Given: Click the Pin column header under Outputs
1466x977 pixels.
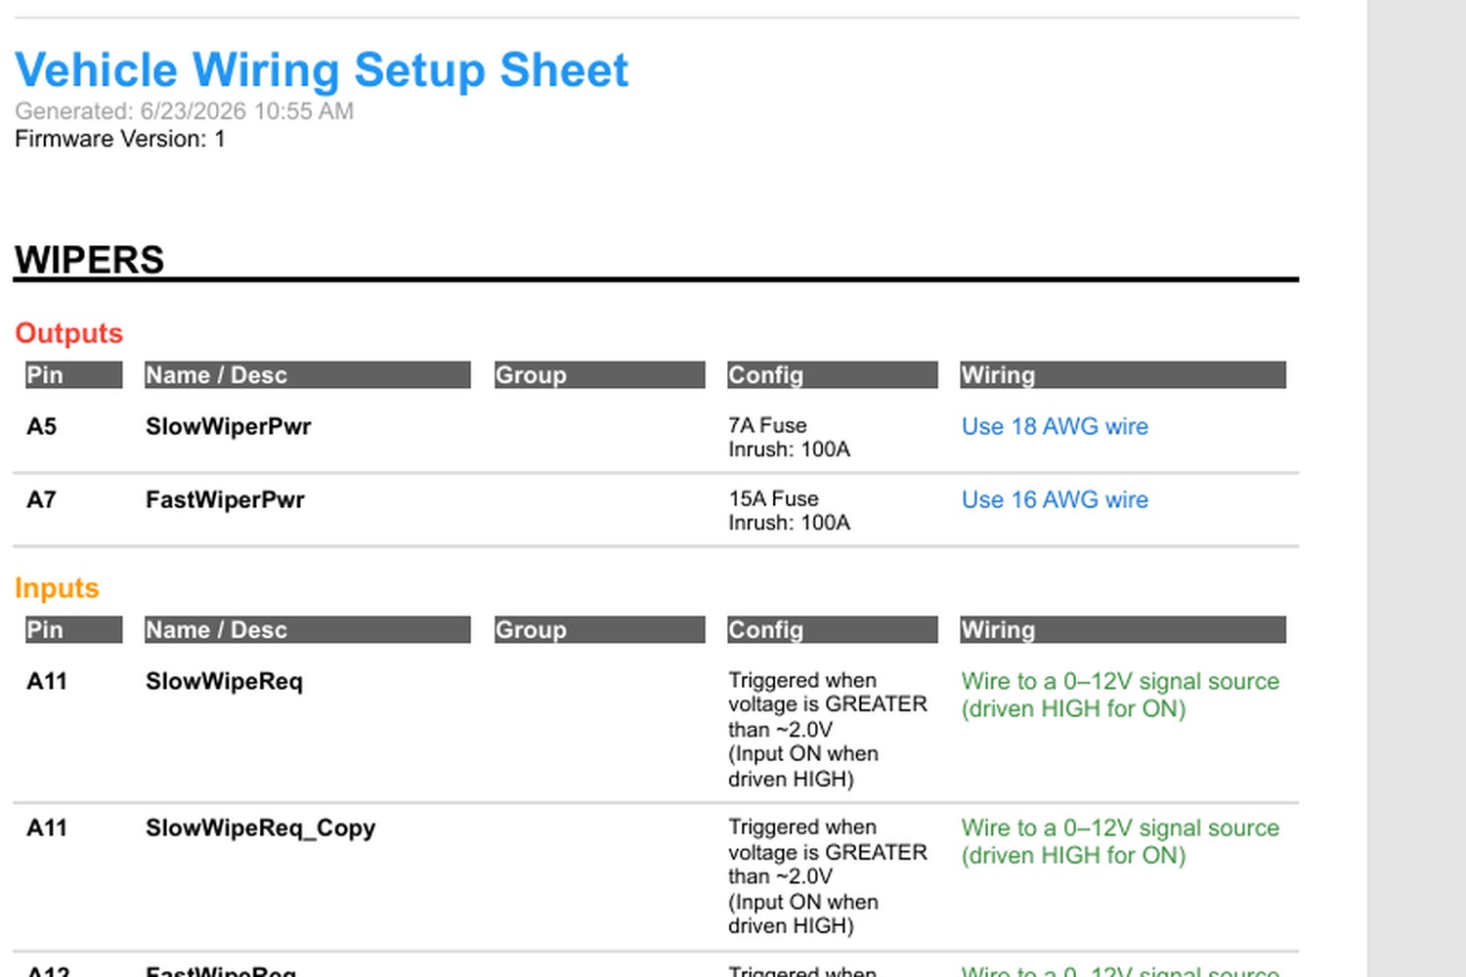Looking at the screenshot, I should (x=74, y=375).
